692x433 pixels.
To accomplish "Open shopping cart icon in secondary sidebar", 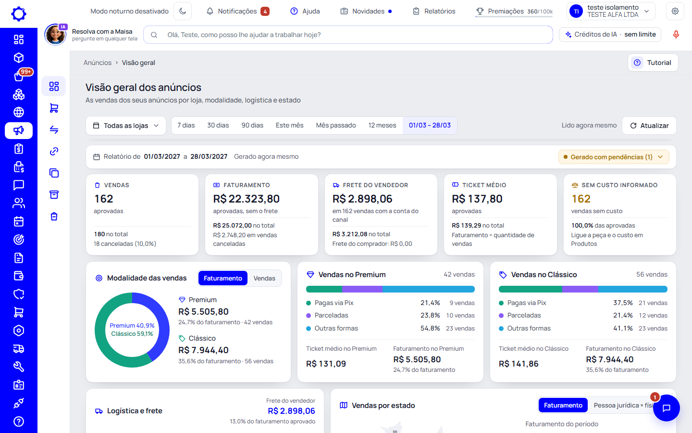I will tap(54, 108).
